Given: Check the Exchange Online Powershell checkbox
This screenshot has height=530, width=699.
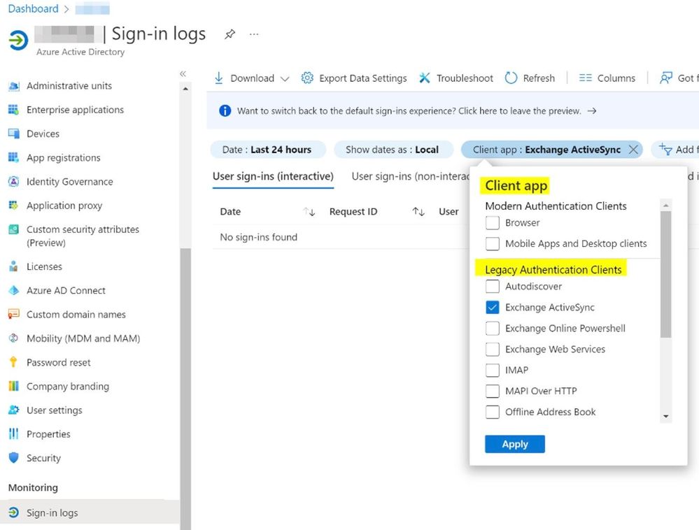Looking at the screenshot, I should click(492, 328).
